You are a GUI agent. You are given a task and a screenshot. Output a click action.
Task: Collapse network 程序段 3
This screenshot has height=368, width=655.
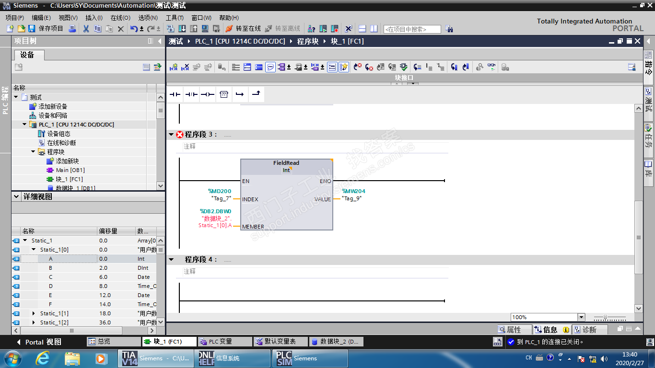171,135
